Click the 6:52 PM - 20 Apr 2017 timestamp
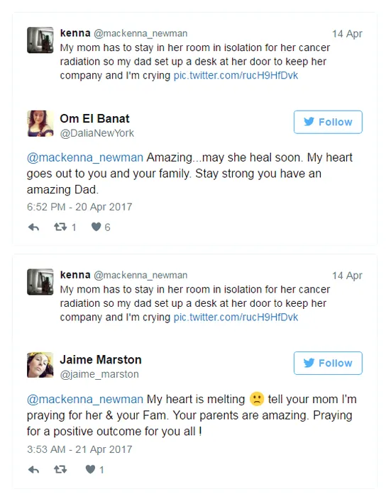The height and width of the screenshot is (496, 391). pos(79,207)
